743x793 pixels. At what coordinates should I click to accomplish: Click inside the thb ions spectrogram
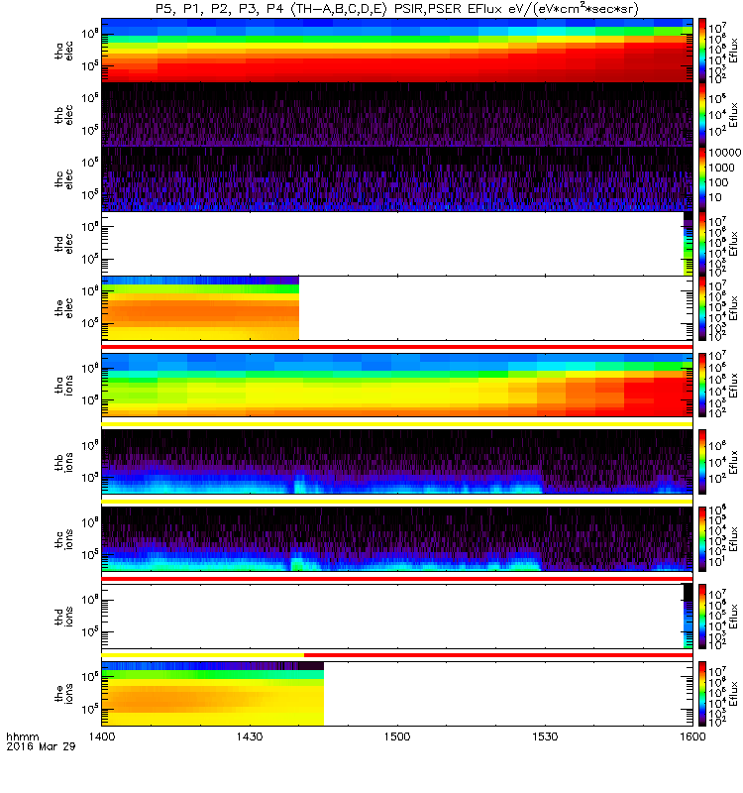coord(397,462)
